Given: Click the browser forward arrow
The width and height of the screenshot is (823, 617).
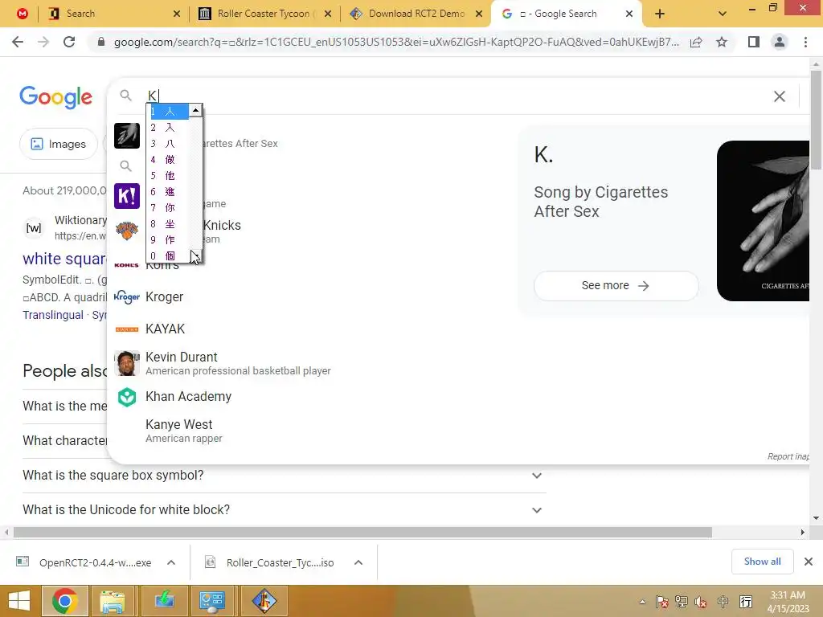Looking at the screenshot, I should click(x=43, y=42).
